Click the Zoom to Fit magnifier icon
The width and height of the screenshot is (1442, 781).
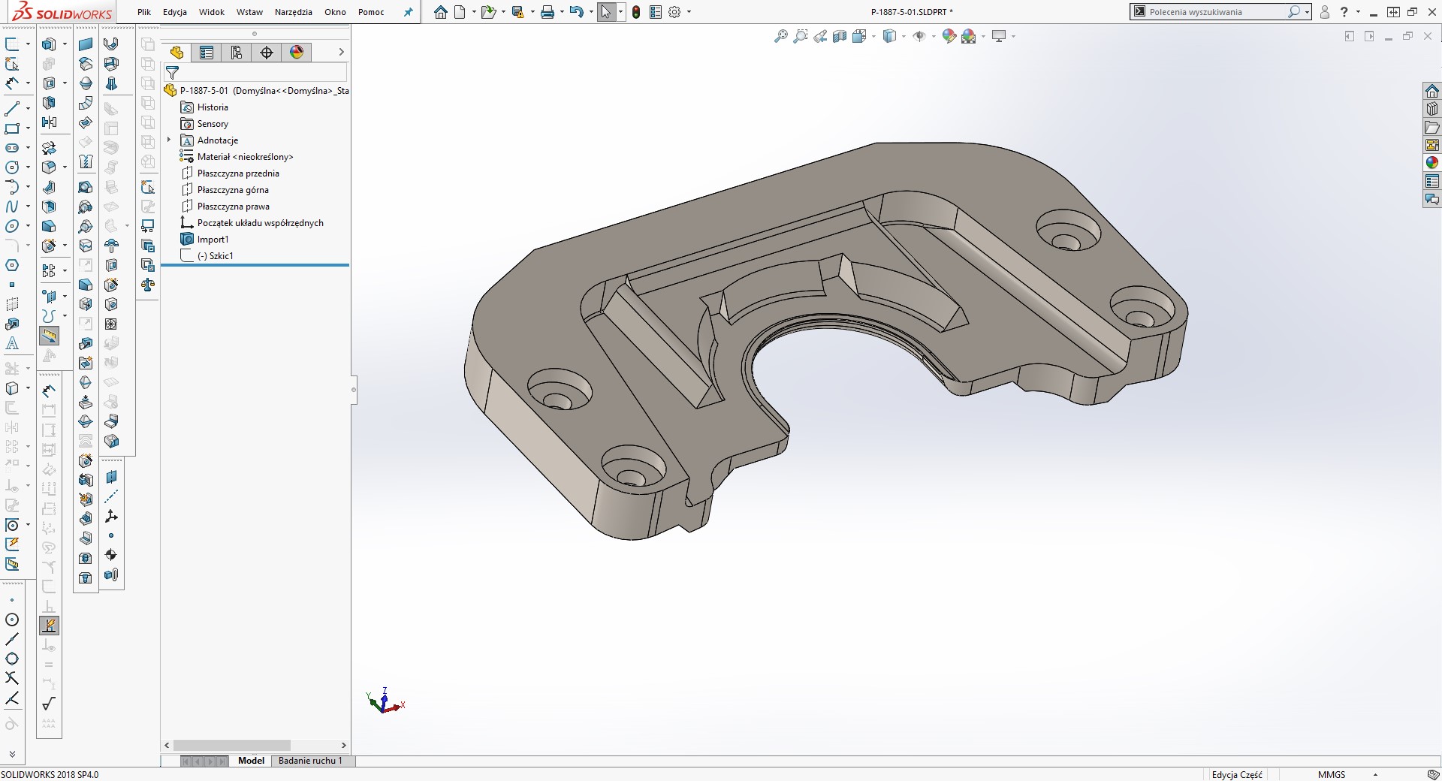(x=781, y=36)
